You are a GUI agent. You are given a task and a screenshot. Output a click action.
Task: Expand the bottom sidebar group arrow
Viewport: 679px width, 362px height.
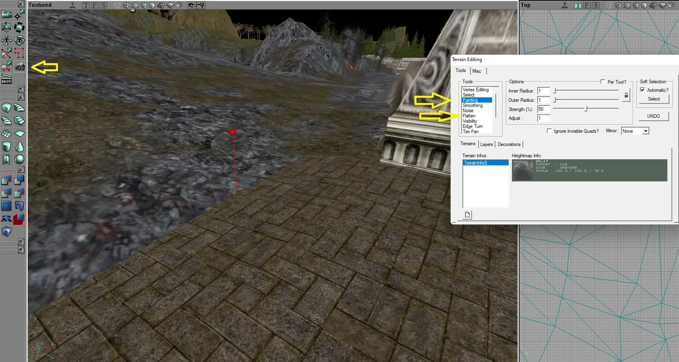pyautogui.click(x=21, y=250)
